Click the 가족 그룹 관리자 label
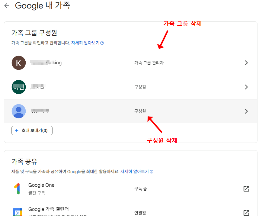The height and width of the screenshot is (216, 262). coord(149,63)
